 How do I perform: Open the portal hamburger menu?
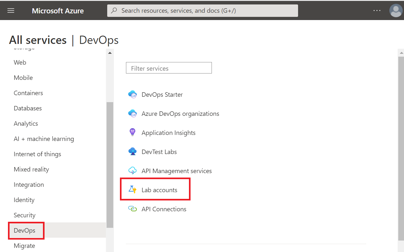click(x=10, y=10)
